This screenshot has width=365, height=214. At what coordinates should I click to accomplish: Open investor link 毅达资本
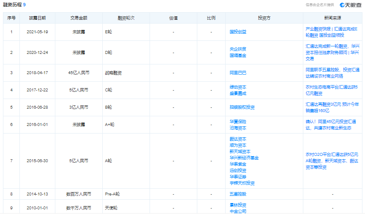click(238, 139)
